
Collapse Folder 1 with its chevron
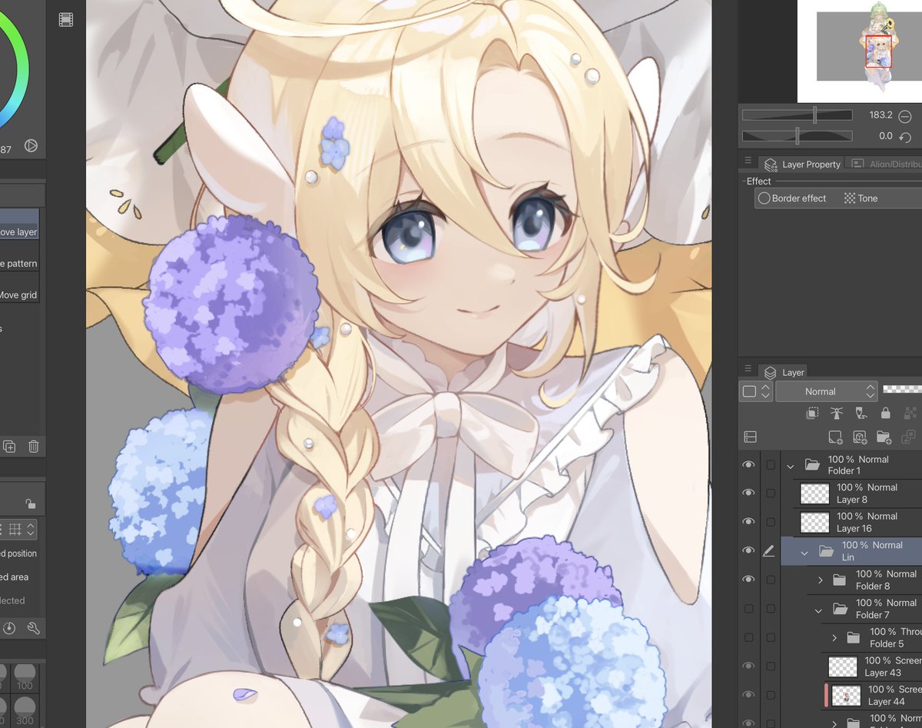(x=791, y=465)
